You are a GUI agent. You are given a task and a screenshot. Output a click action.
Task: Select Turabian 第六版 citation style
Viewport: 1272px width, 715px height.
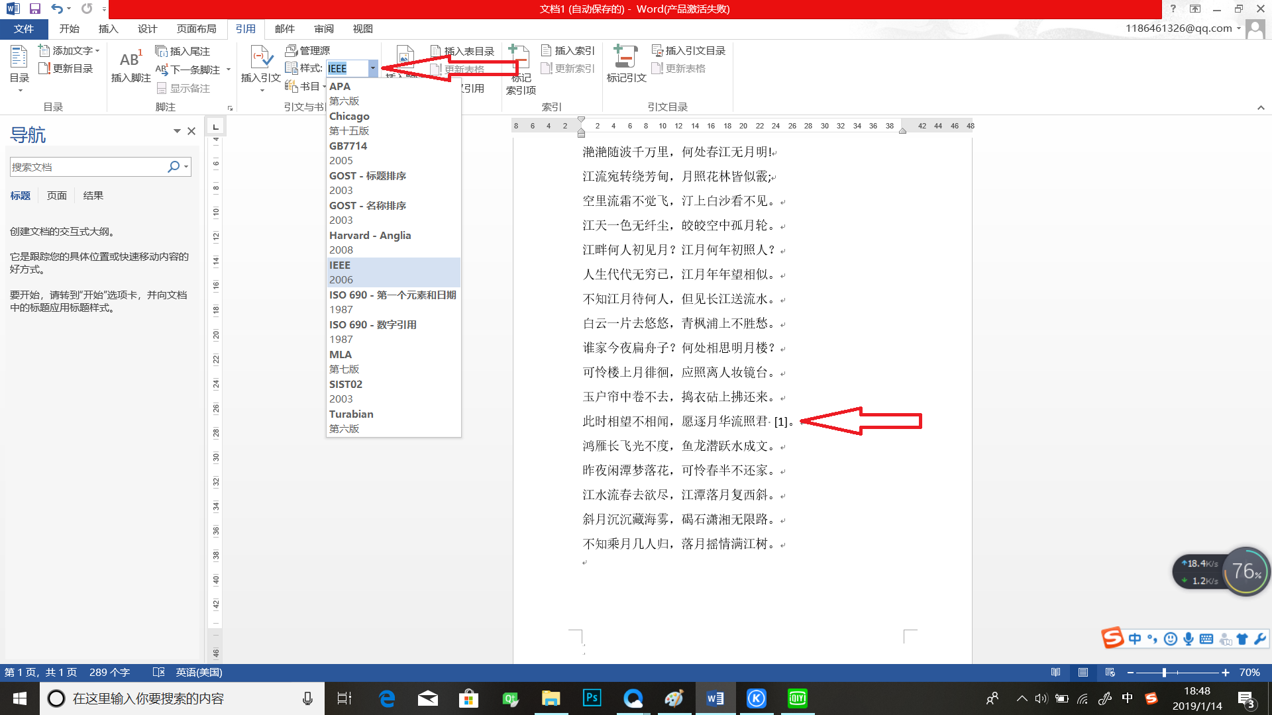(x=394, y=421)
